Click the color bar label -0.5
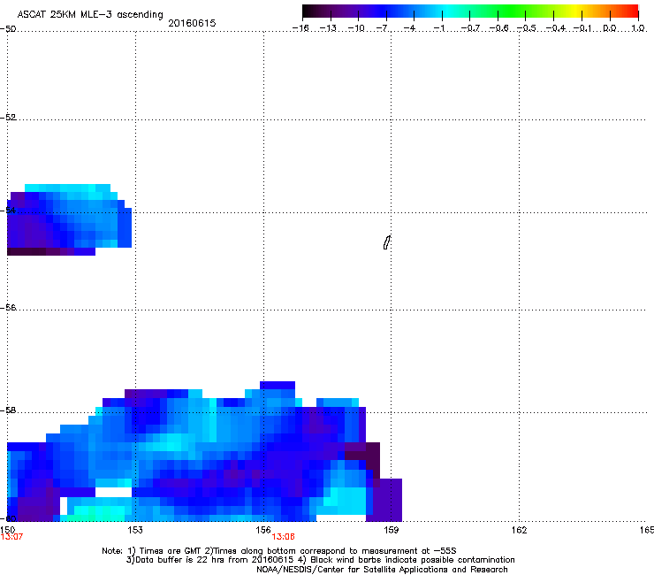The width and height of the screenshot is (654, 575). [x=526, y=28]
